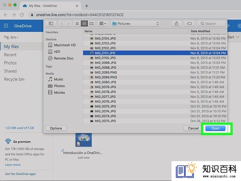Open the Sort dropdown in OneDrive
This screenshot has height=181, width=241.
coord(233,37)
